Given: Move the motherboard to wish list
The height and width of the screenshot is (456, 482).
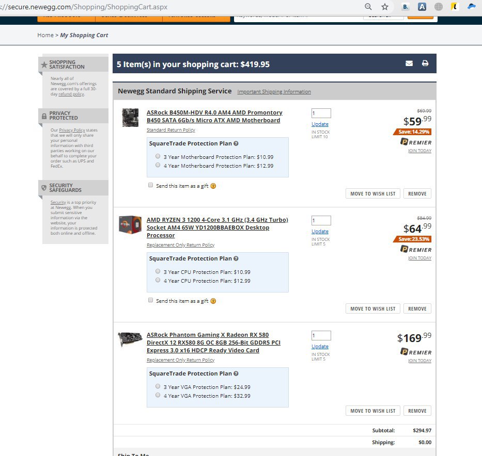Looking at the screenshot, I should 373,193.
